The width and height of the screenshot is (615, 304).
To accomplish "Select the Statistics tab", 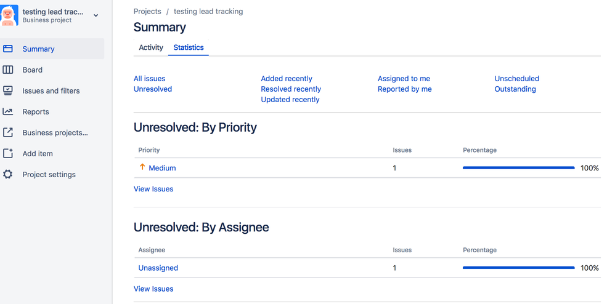I will point(189,47).
